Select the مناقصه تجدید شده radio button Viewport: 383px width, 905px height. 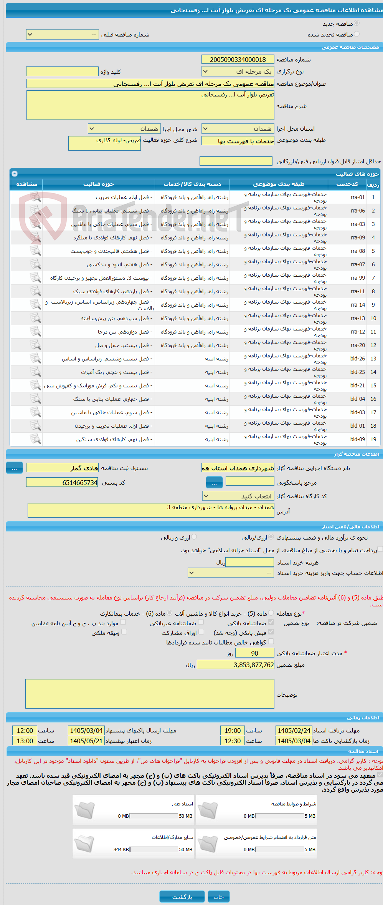[x=357, y=34]
